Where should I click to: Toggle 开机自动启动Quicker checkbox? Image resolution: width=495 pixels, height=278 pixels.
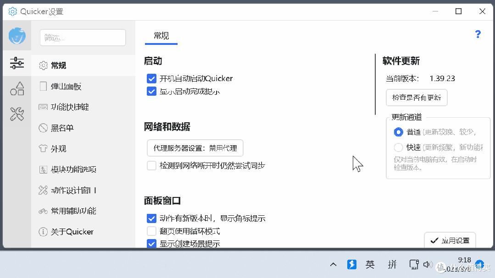click(x=151, y=78)
